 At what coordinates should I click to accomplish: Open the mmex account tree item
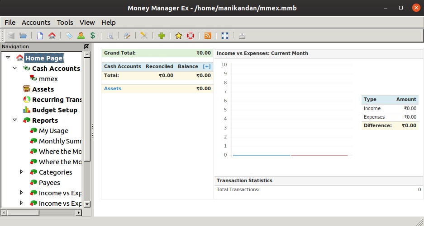pos(48,79)
